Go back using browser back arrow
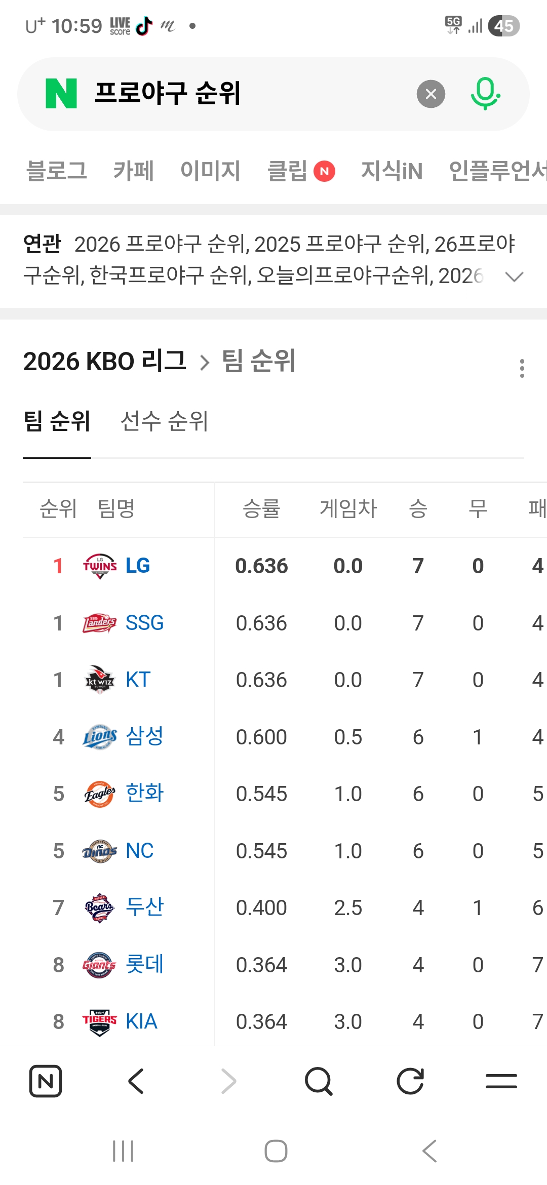547x1185 pixels. pyautogui.click(x=136, y=1081)
